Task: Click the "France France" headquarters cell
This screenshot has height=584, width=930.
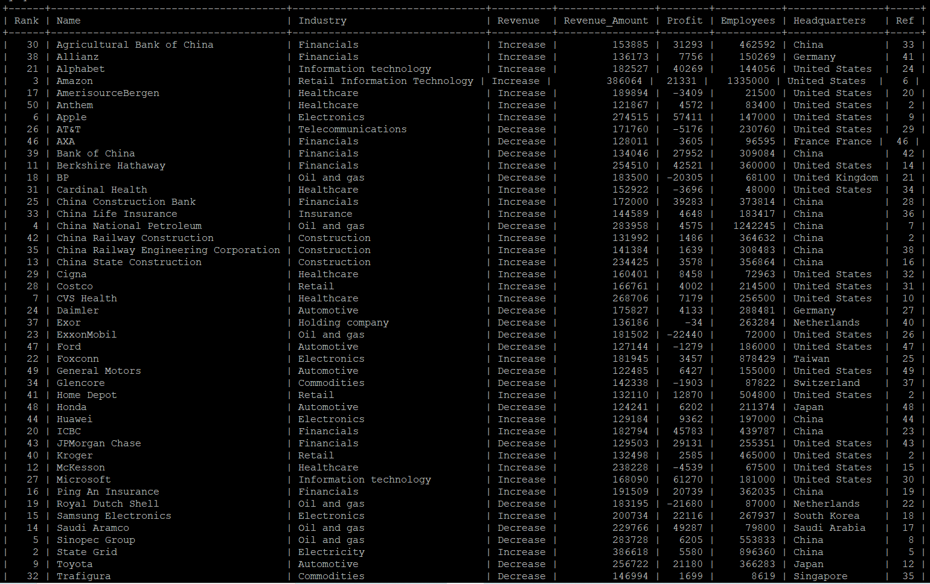Action: point(832,141)
